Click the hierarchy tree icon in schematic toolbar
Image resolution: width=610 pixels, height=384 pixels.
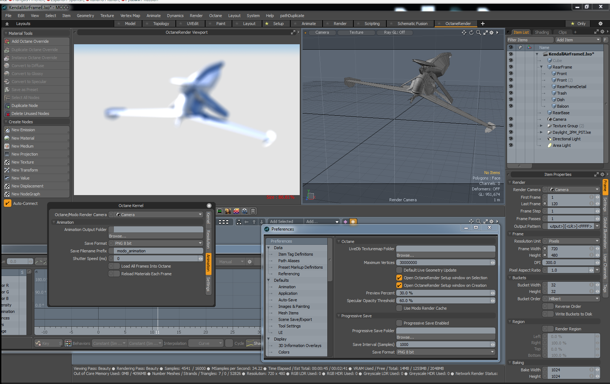(239, 222)
